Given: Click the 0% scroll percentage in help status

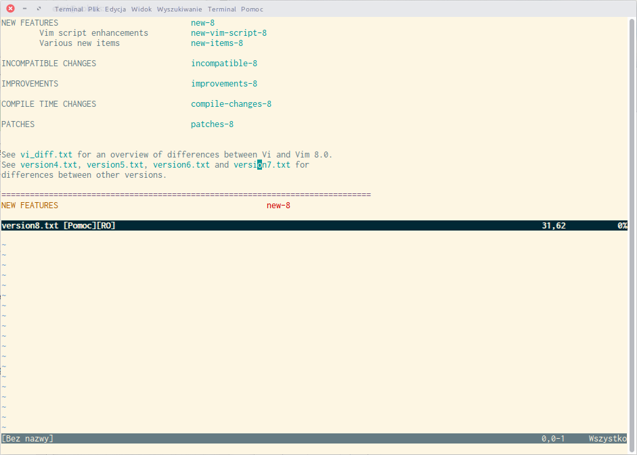Looking at the screenshot, I should [x=622, y=226].
